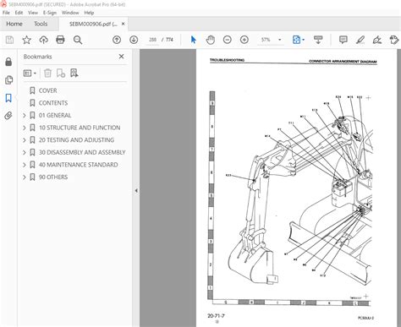This screenshot has height=327, width=401.
Task: Expand 10 STRUCTURE AND FUNCTION bookmark
Action: coord(25,128)
